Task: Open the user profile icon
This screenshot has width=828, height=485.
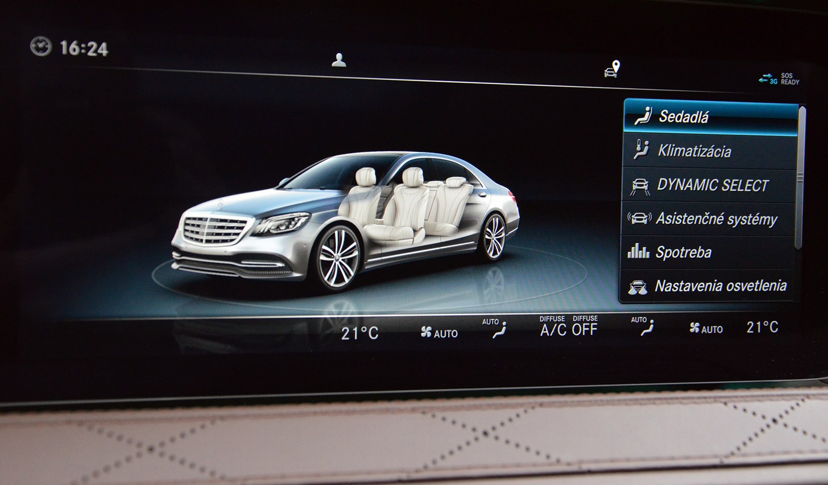Action: [x=339, y=60]
